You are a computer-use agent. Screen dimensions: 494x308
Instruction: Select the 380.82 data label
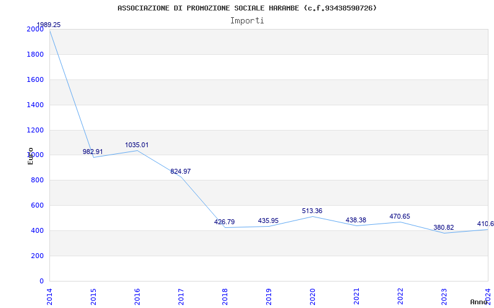click(444, 227)
